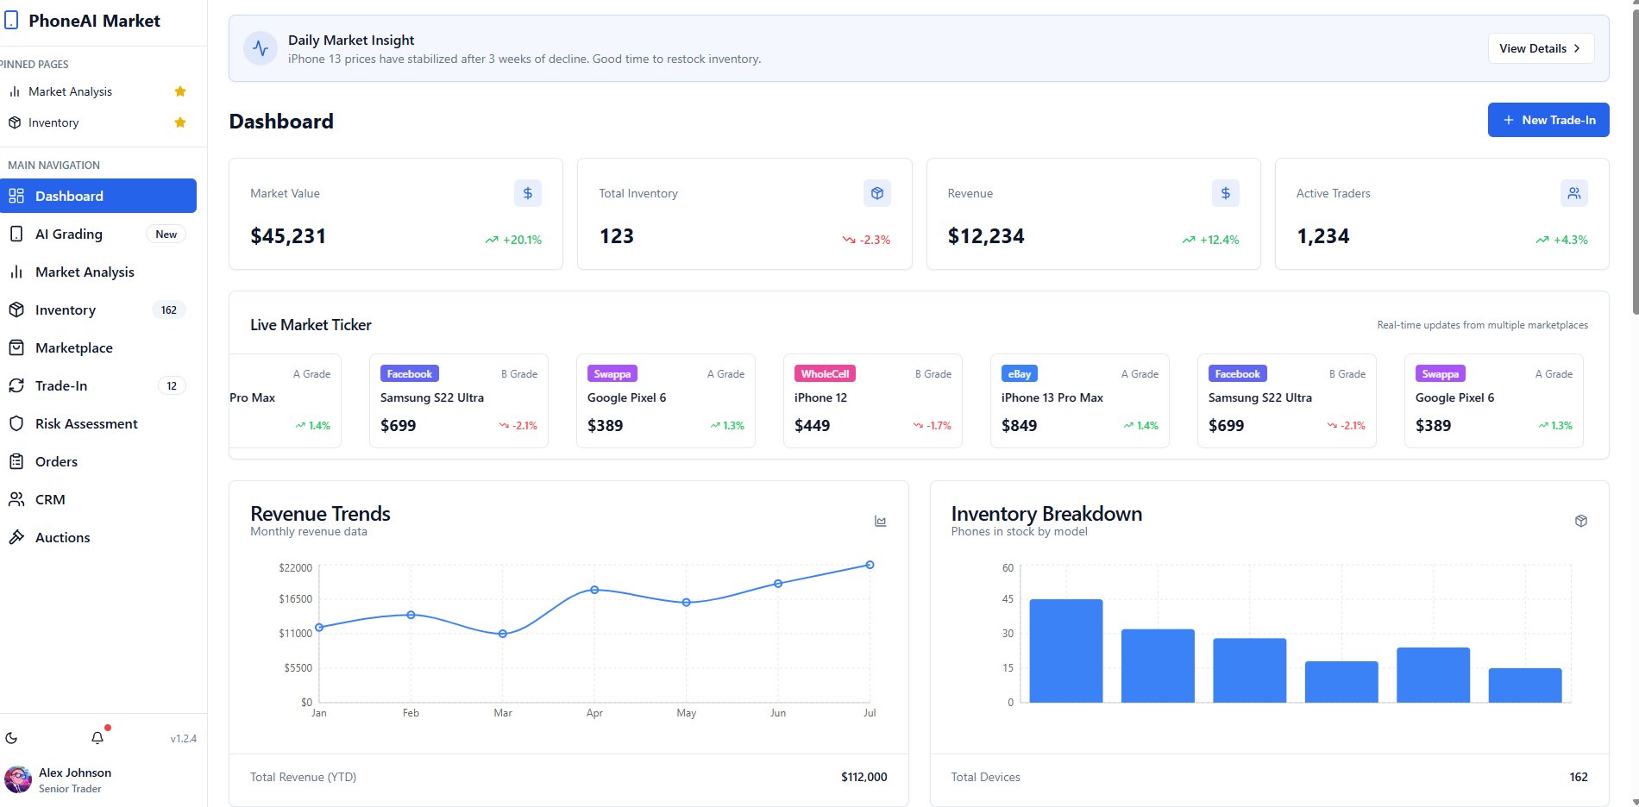
Task: Click iPhone 12 ticker price $449
Action: 812,425
